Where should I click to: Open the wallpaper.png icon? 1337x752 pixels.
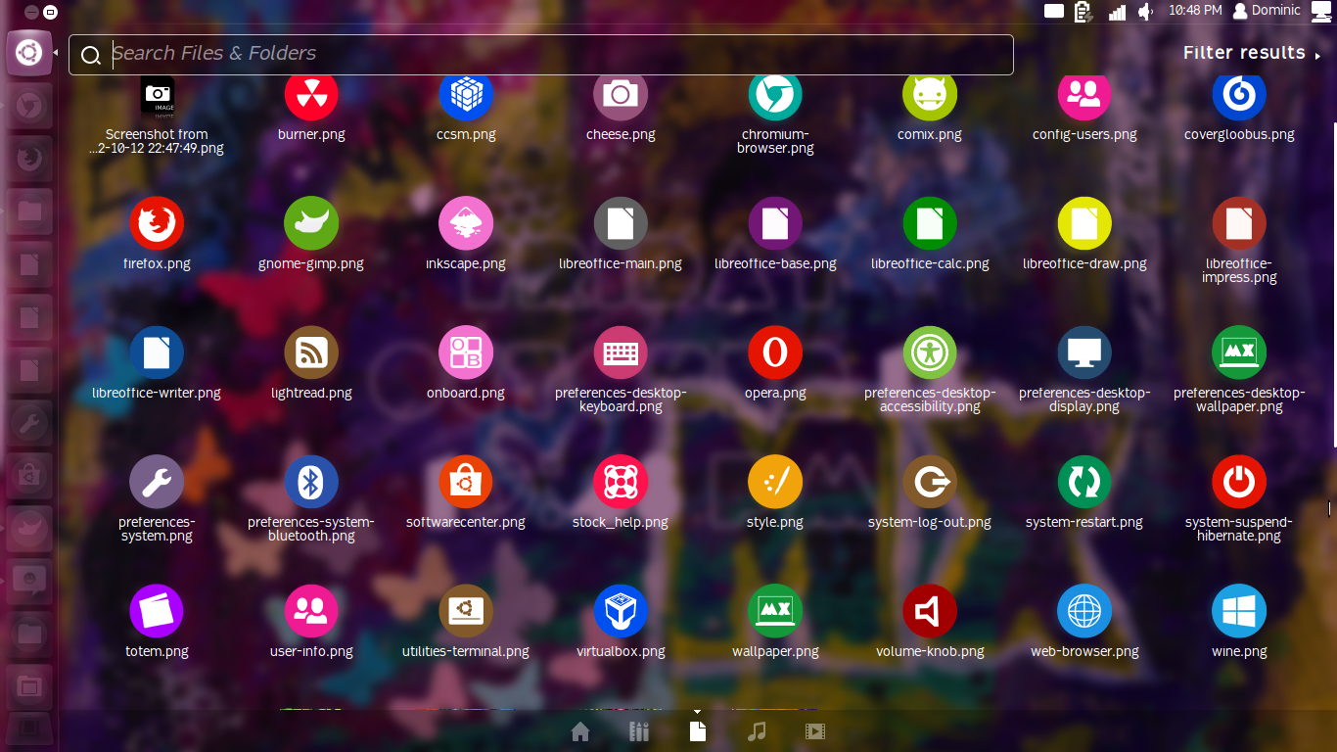point(775,611)
